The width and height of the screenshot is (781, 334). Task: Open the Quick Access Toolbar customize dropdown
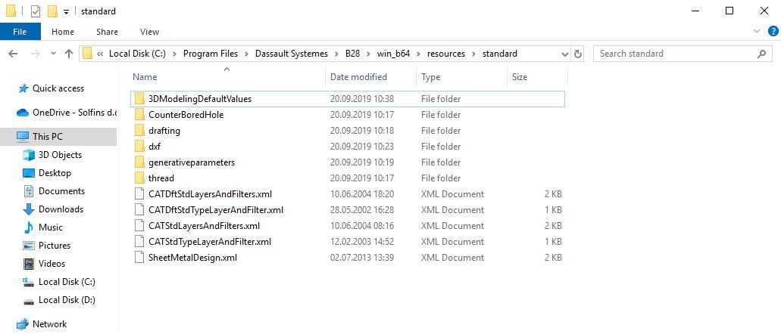point(67,12)
